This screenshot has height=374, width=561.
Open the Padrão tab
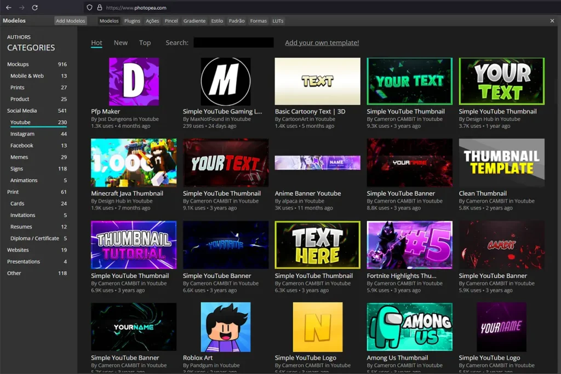coord(237,21)
